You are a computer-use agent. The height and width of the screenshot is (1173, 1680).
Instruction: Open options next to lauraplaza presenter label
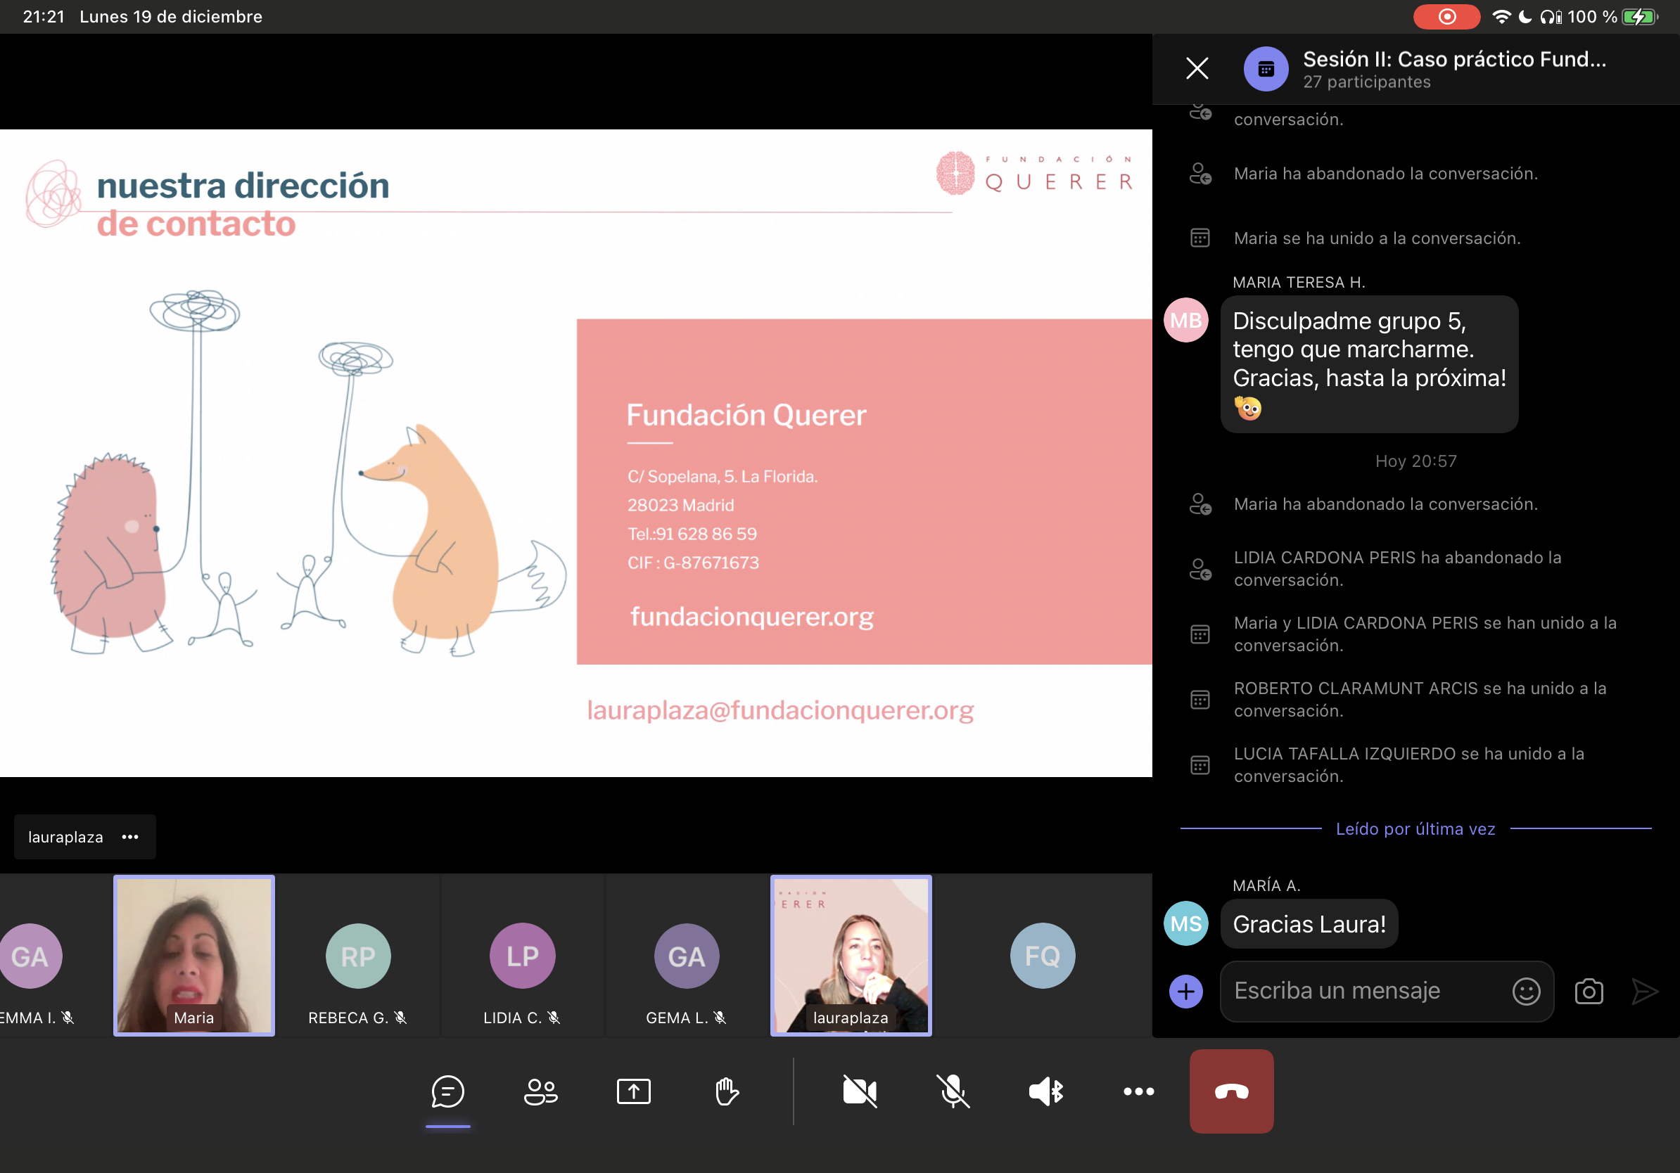click(130, 837)
